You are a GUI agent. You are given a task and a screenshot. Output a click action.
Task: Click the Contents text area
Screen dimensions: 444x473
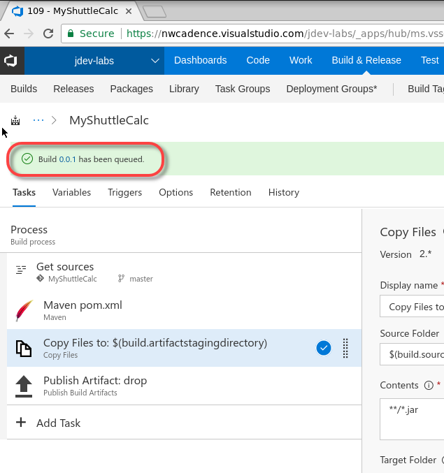coord(412,419)
